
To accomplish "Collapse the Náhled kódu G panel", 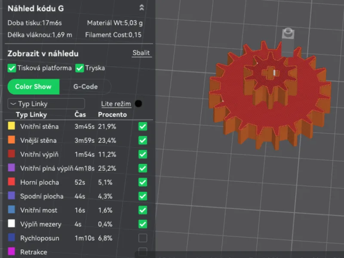I will coord(142,8).
